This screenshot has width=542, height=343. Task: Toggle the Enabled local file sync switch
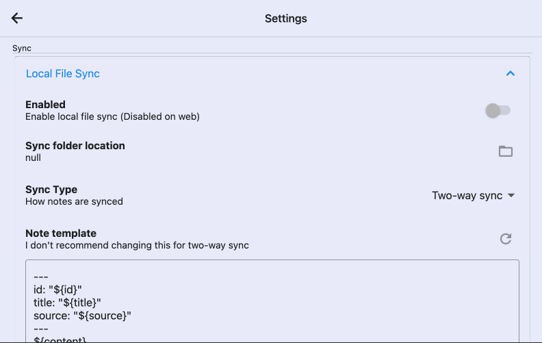pyautogui.click(x=498, y=110)
